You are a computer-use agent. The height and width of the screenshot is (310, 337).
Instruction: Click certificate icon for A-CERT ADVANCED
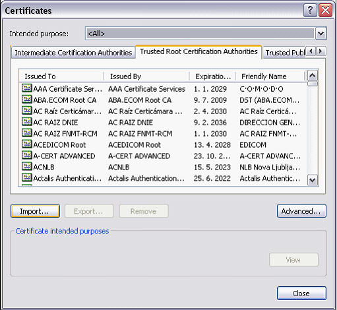27,156
